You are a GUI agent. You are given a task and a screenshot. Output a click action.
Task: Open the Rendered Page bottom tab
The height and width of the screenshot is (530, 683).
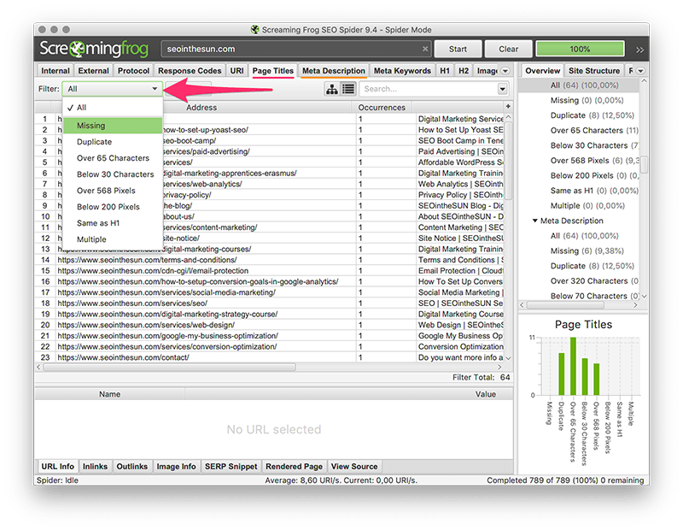[x=294, y=466]
